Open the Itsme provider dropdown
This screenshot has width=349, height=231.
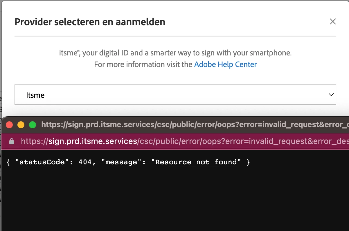click(175, 95)
